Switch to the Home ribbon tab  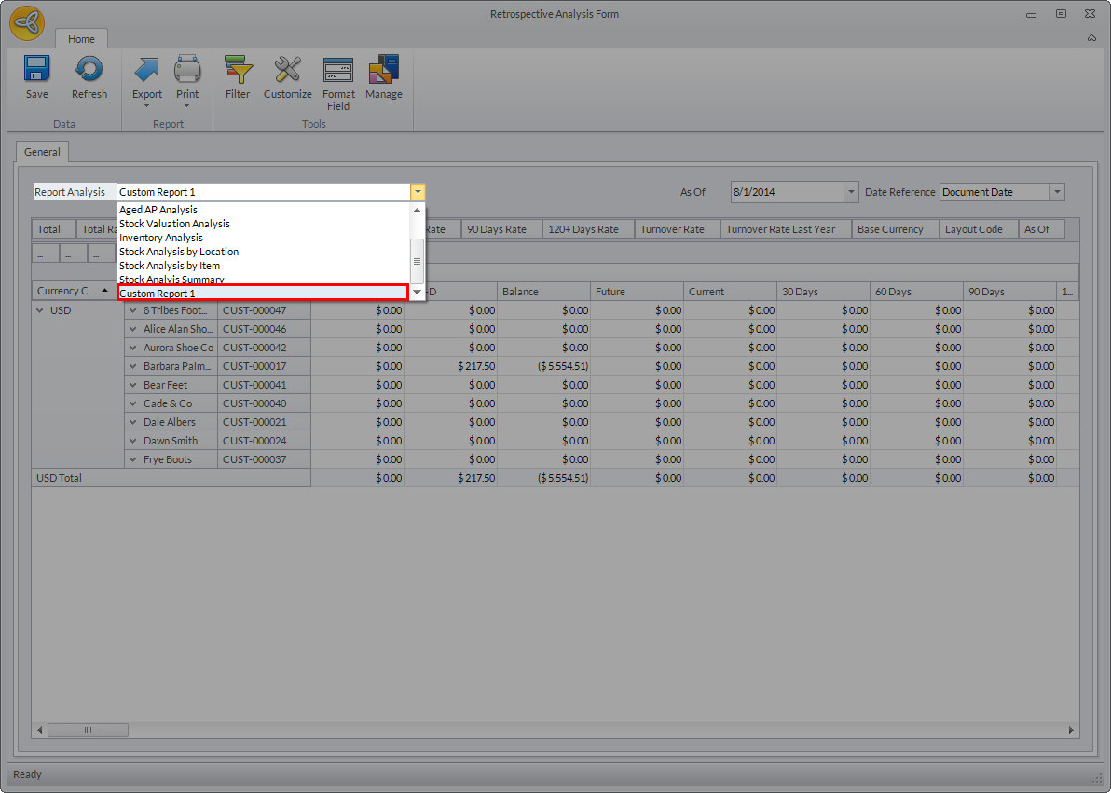[81, 39]
